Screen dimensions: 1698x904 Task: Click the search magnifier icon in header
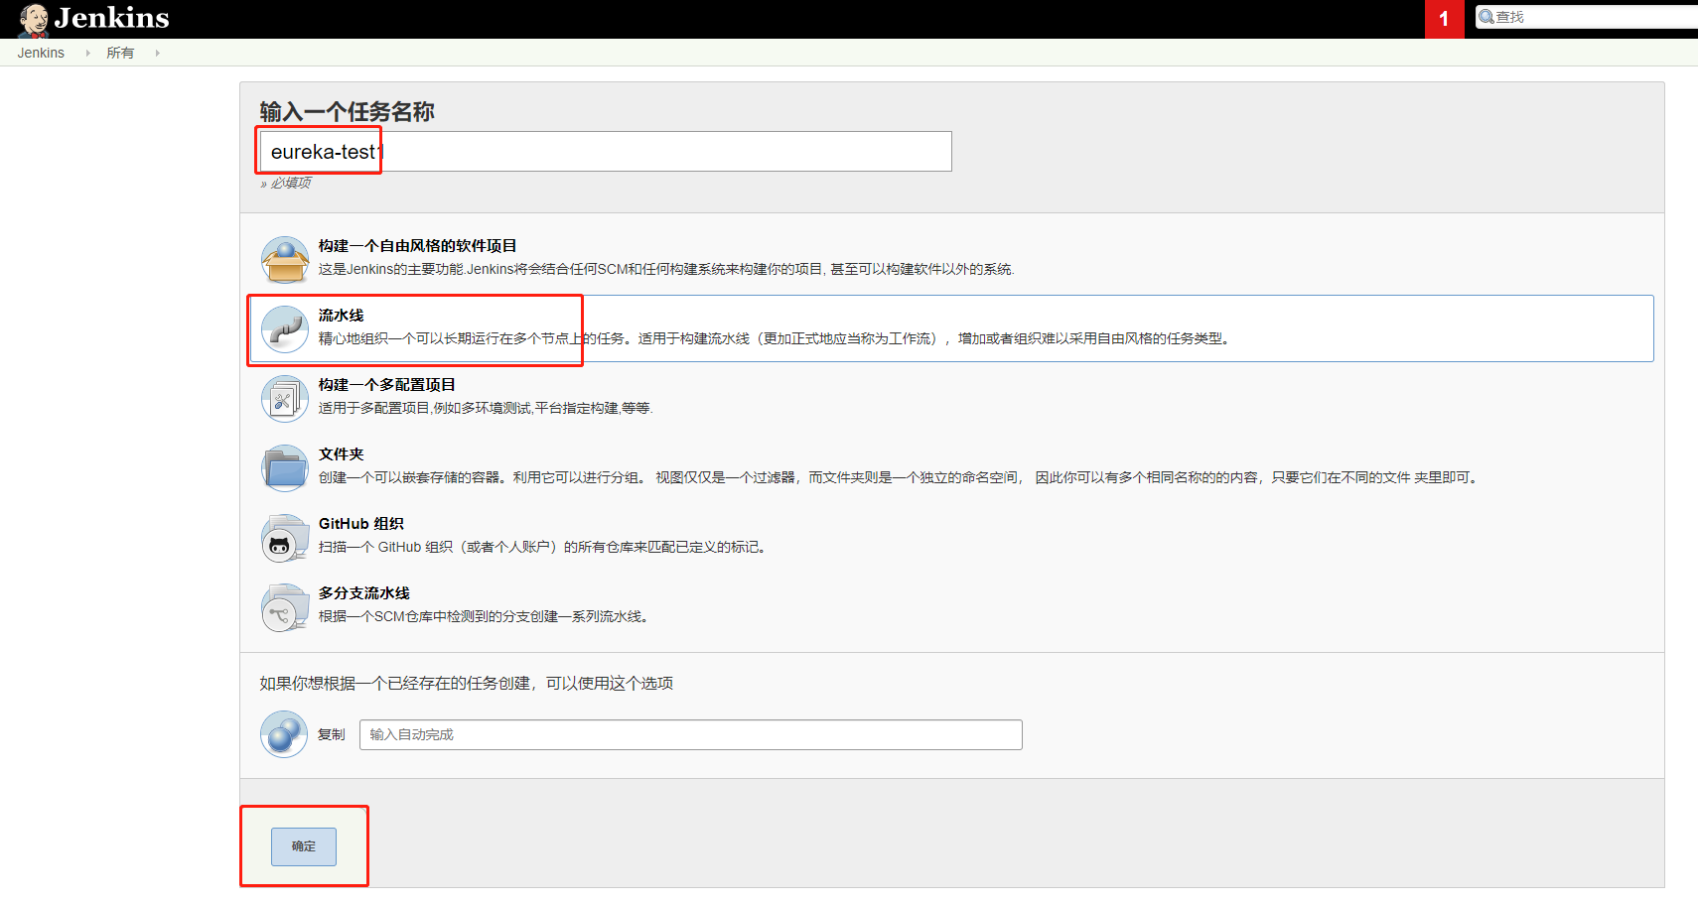coord(1486,17)
